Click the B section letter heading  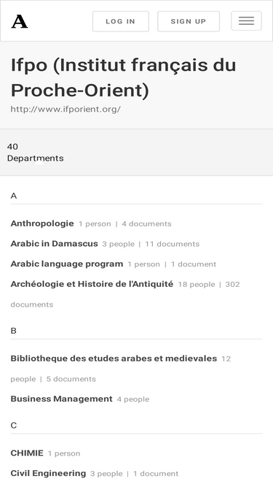point(13,331)
